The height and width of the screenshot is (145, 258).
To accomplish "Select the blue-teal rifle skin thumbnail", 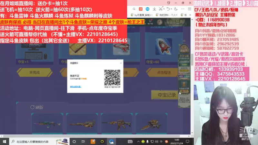I will coord(47,123).
